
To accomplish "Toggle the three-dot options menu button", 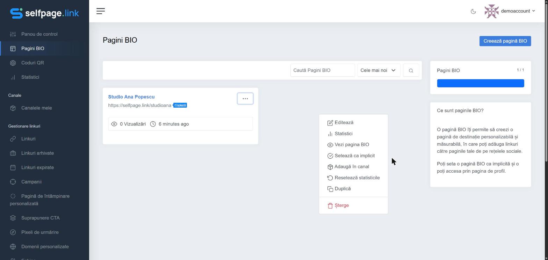I will pyautogui.click(x=245, y=99).
